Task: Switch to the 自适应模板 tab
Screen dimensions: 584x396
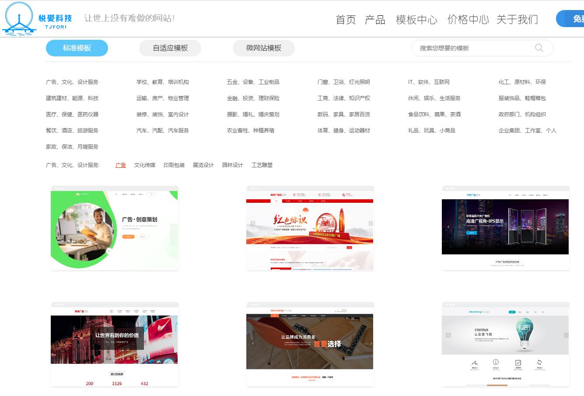Action: [x=170, y=48]
